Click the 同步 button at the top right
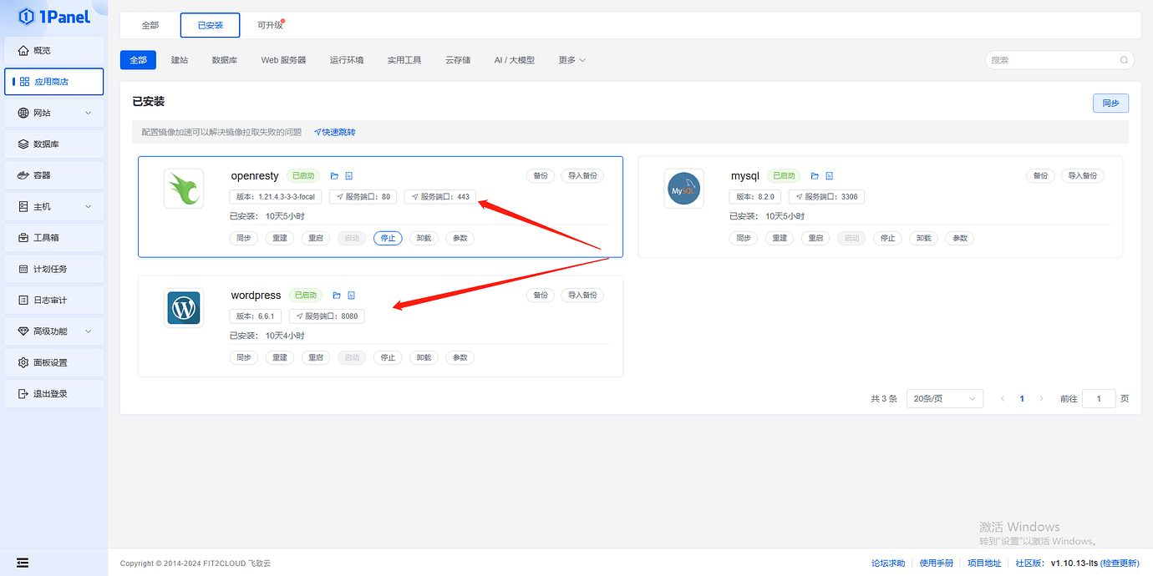1153x576 pixels. tap(1110, 101)
